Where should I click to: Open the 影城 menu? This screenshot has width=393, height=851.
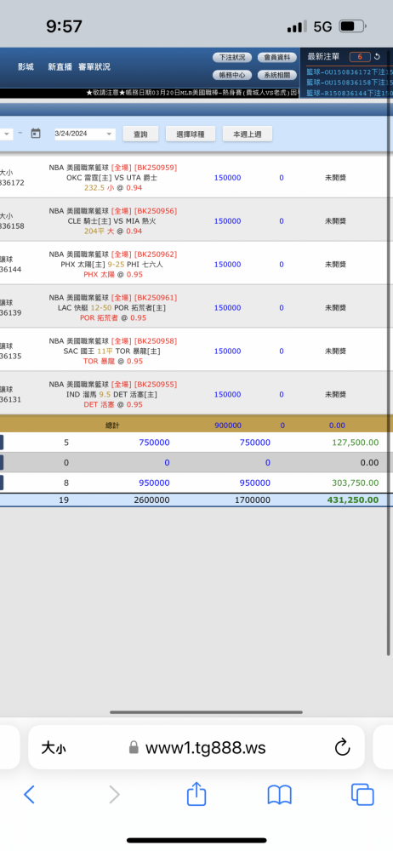point(26,66)
